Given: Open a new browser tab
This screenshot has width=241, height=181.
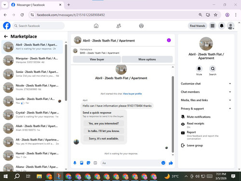Looking at the screenshot, I should click(68, 5).
